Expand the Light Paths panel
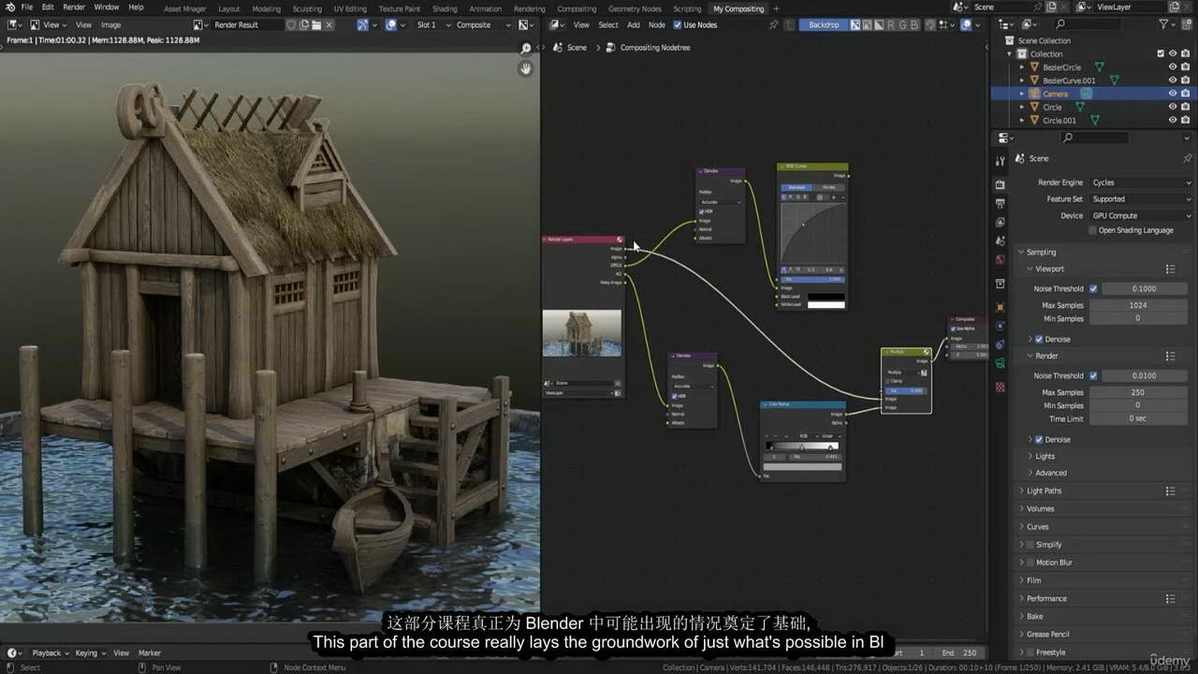This screenshot has width=1198, height=674. click(1045, 491)
